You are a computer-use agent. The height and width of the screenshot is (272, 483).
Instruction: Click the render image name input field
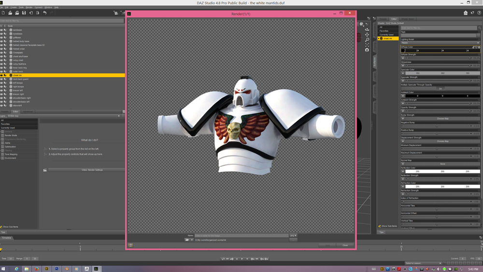coord(241,235)
